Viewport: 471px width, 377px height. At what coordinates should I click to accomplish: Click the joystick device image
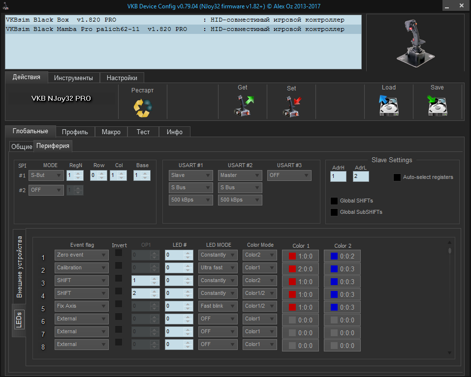point(415,43)
